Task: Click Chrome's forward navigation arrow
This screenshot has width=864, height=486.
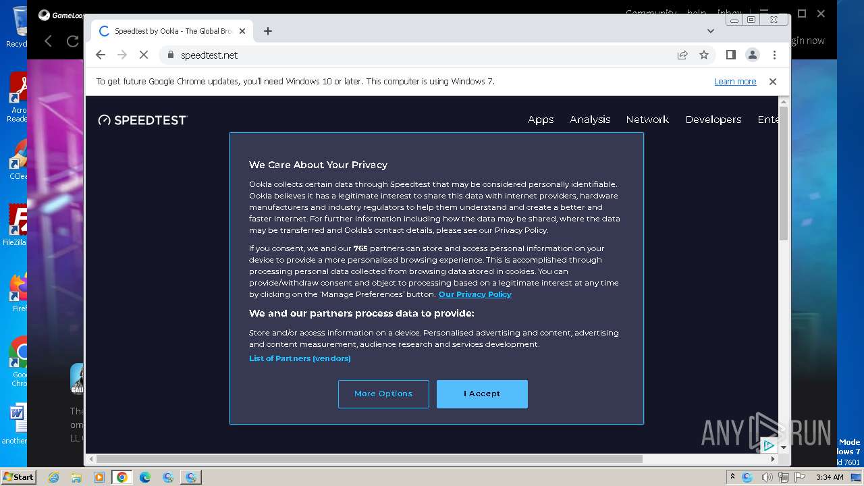Action: coord(122,55)
